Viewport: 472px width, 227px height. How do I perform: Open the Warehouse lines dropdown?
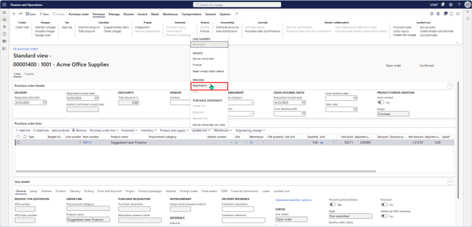click(223, 130)
